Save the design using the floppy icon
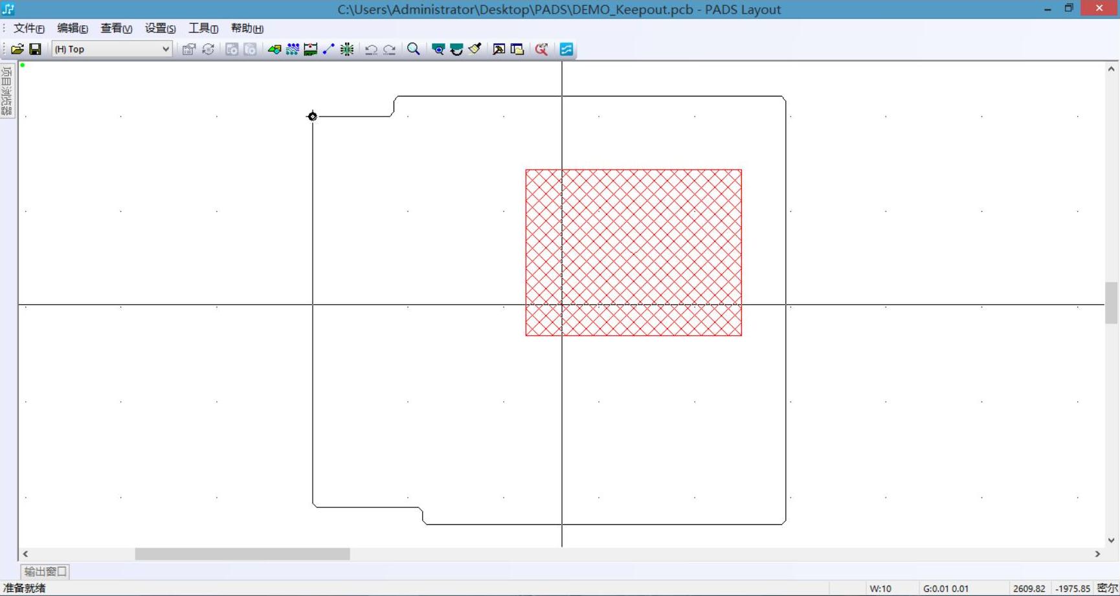The width and height of the screenshot is (1120, 596). tap(36, 49)
